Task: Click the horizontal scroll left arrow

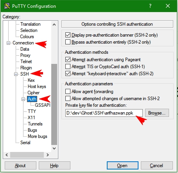Action: pos(7,155)
